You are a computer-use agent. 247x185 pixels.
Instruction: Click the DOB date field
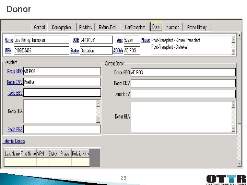[x=96, y=40]
